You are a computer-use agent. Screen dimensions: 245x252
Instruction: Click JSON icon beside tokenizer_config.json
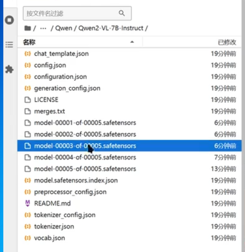[28, 215]
